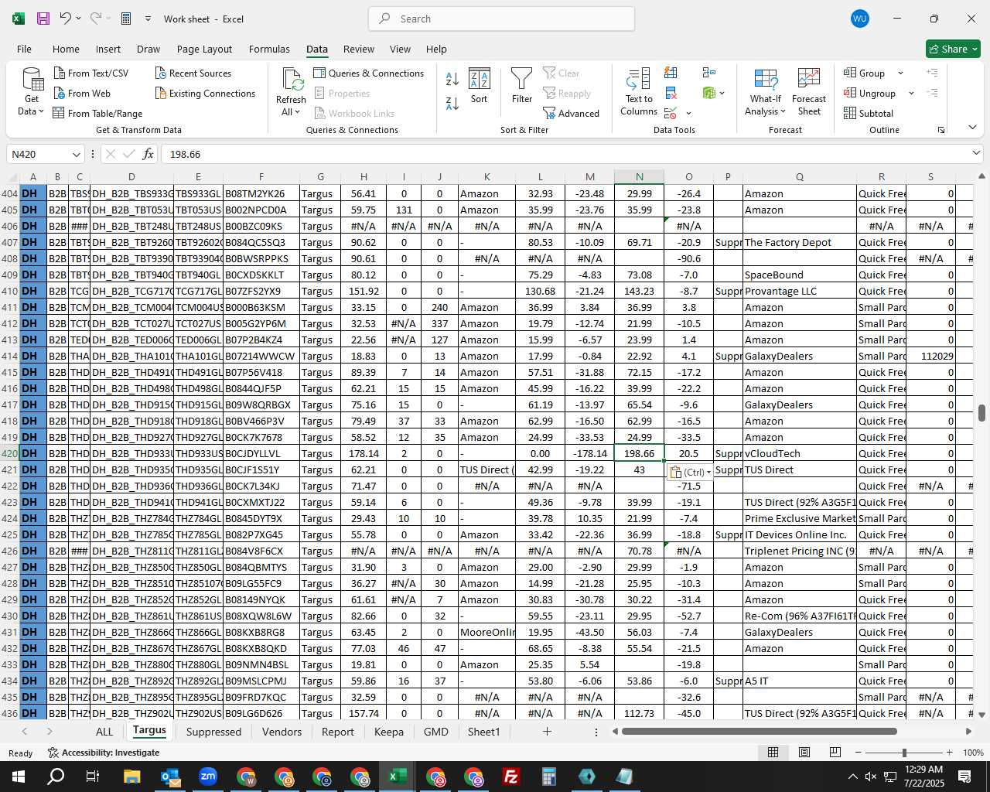Open the Data Model manage icon
Screen dimensions: 990x792
click(x=709, y=93)
